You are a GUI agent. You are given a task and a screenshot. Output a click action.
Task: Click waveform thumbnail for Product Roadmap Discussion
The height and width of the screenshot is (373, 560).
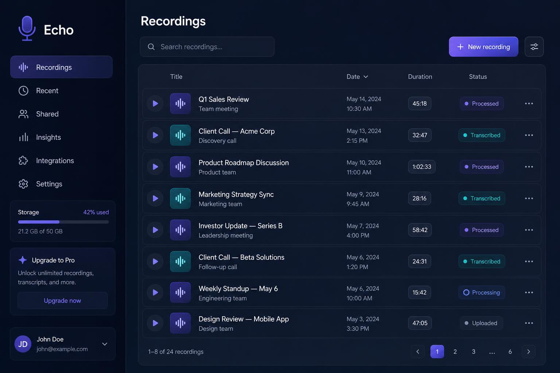click(180, 167)
